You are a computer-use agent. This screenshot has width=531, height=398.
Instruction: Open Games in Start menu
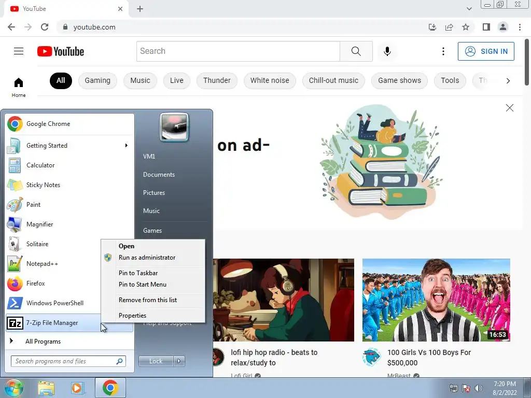(x=152, y=231)
